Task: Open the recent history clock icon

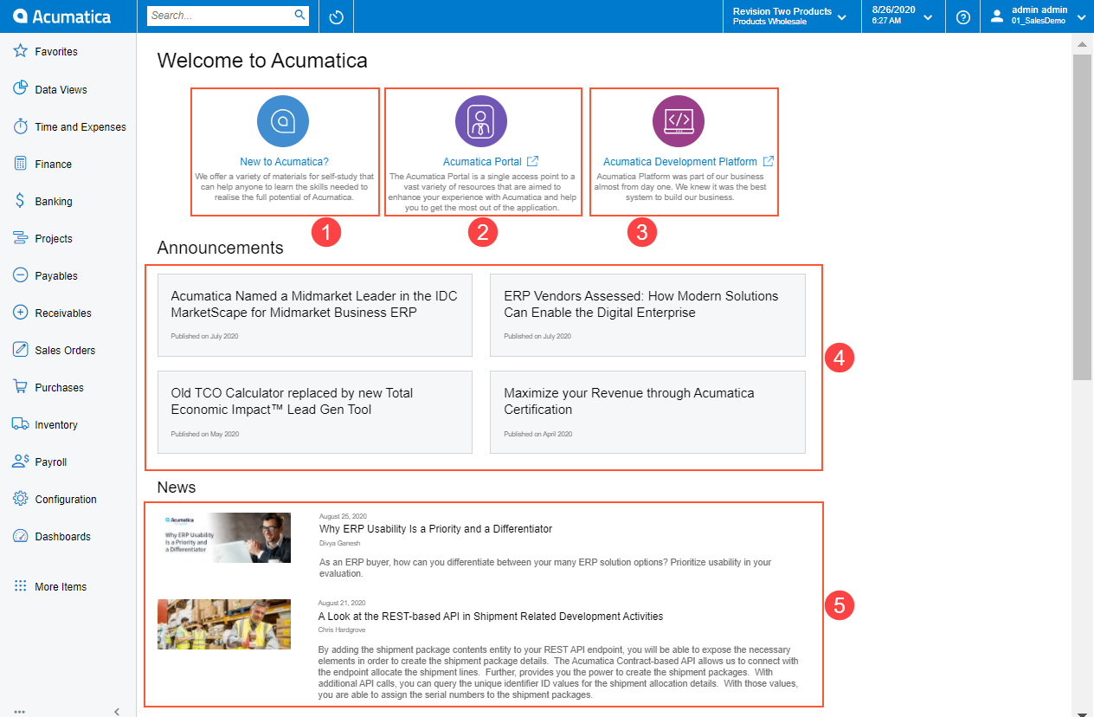Action: pyautogui.click(x=337, y=16)
